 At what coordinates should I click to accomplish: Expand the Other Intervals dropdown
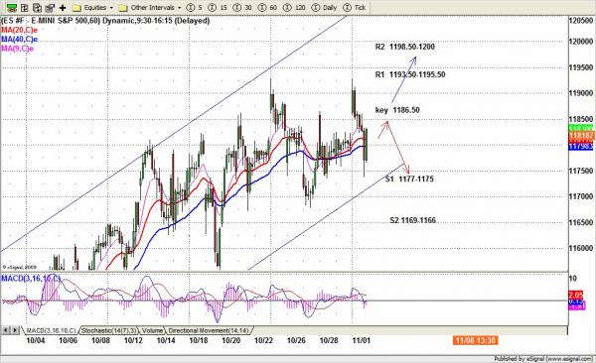pyautogui.click(x=150, y=8)
